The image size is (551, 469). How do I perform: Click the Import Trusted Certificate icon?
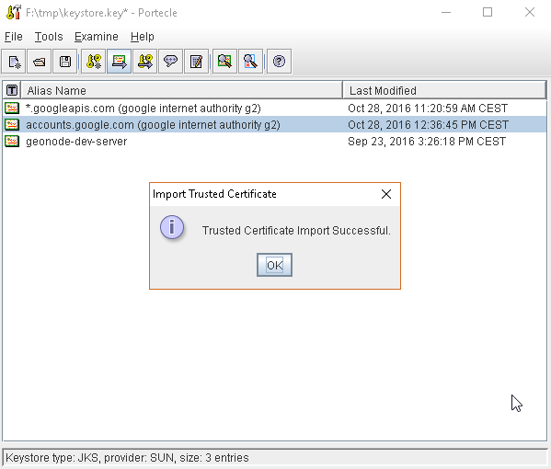click(x=120, y=62)
